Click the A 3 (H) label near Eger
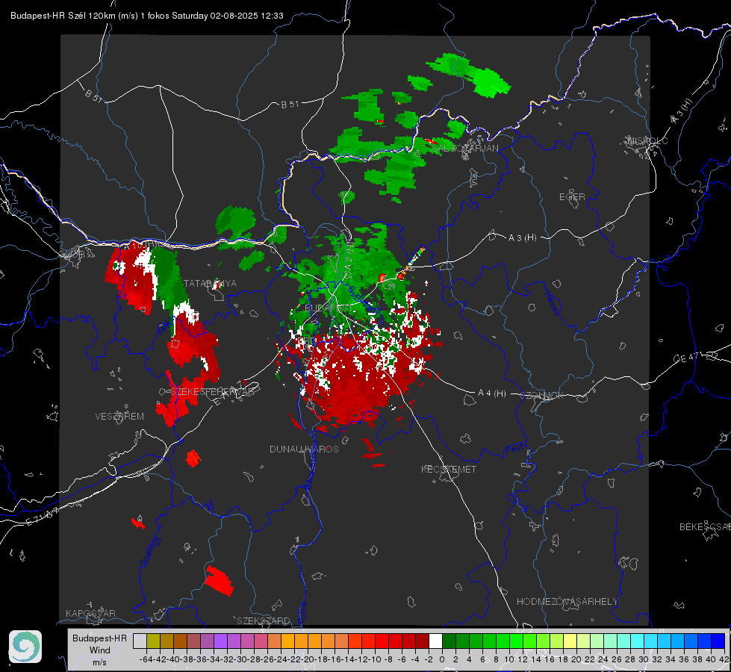Image resolution: width=731 pixels, height=672 pixels. tap(522, 238)
